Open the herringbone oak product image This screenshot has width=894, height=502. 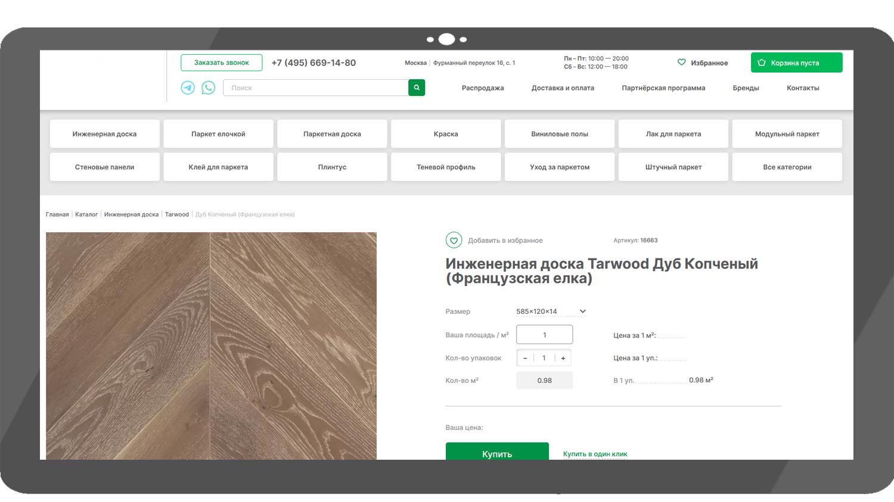pos(211,345)
